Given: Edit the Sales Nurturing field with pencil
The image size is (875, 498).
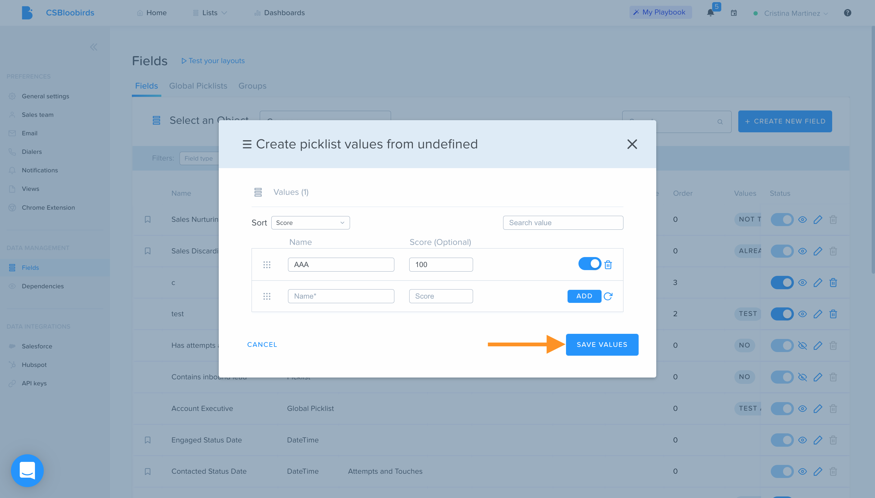Looking at the screenshot, I should click(818, 220).
